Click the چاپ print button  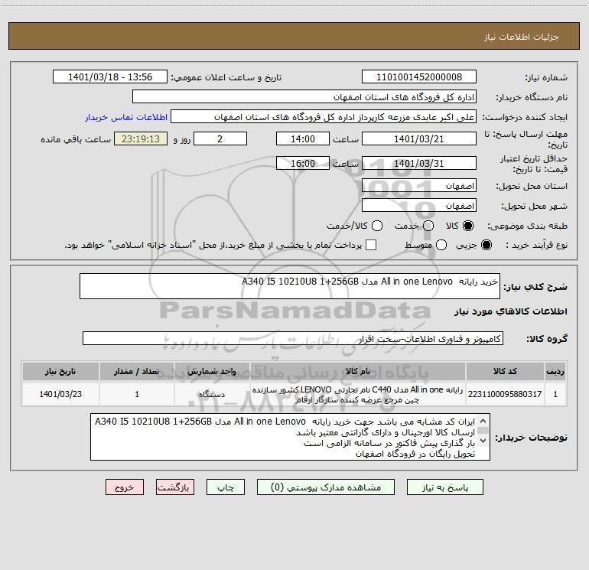tap(226, 487)
